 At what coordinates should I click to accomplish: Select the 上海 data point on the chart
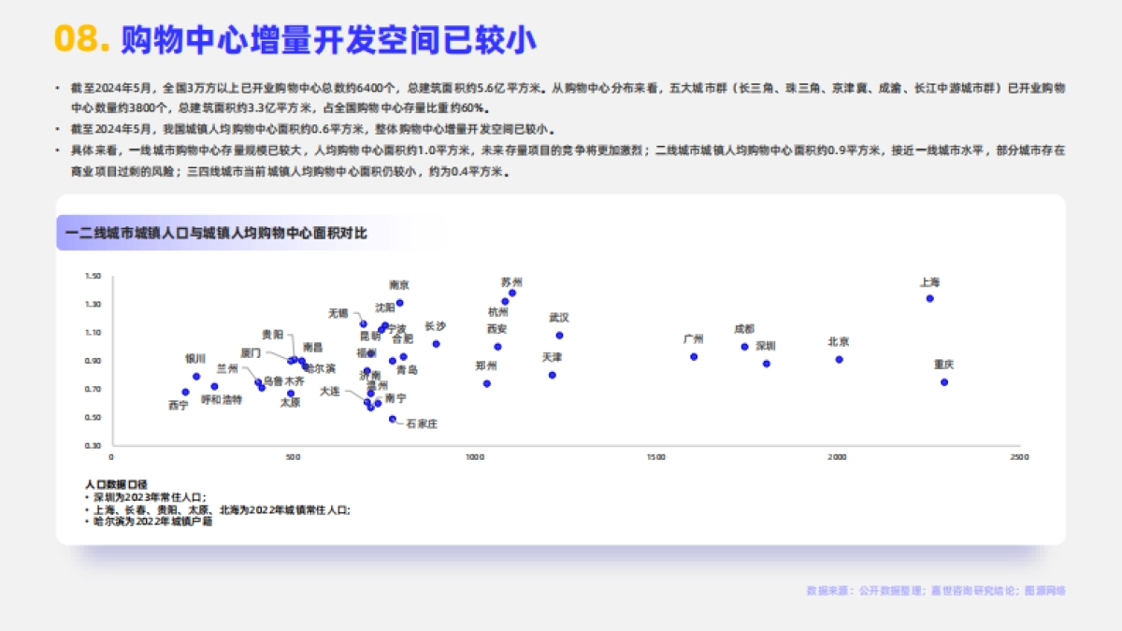tap(929, 298)
